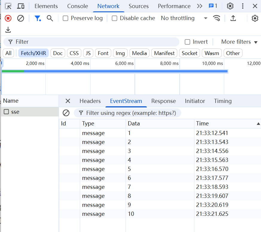
Task: Filter by Socket type
Action: coord(190,53)
